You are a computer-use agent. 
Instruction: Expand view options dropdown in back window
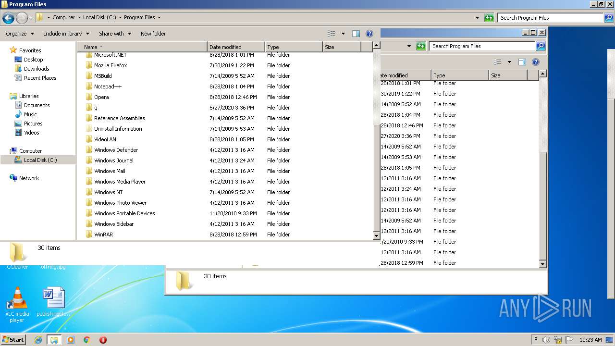509,62
